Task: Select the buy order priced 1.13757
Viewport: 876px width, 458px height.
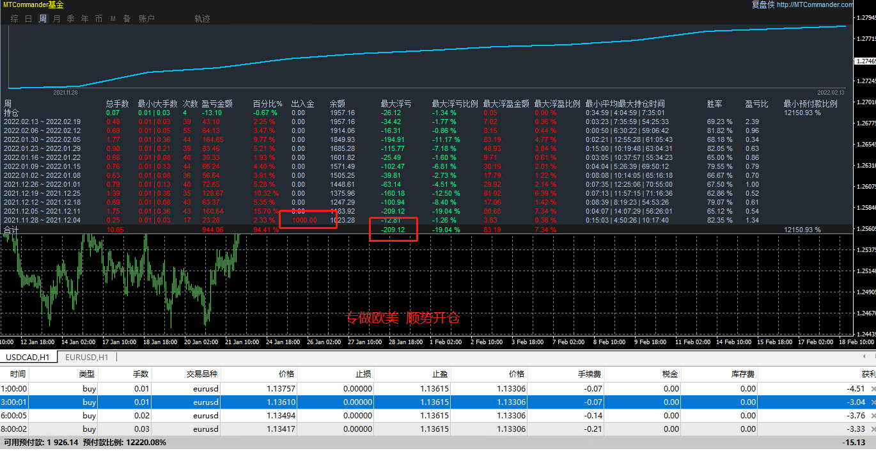Action: click(x=438, y=389)
